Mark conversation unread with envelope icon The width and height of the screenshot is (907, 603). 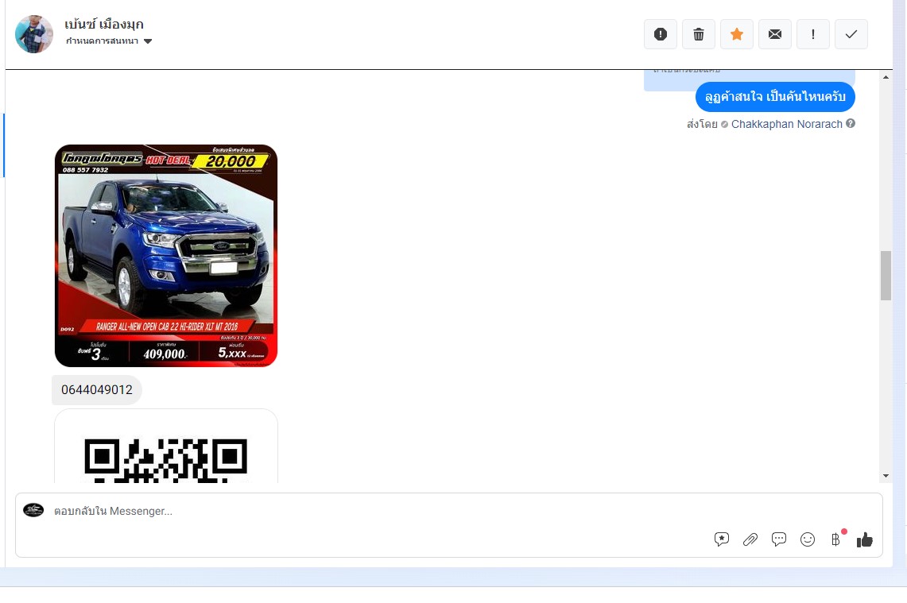coord(774,35)
